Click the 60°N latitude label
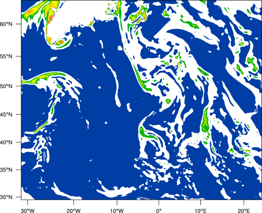Image resolution: width=262 pixels, height=213 pixels. pyautogui.click(x=6, y=24)
